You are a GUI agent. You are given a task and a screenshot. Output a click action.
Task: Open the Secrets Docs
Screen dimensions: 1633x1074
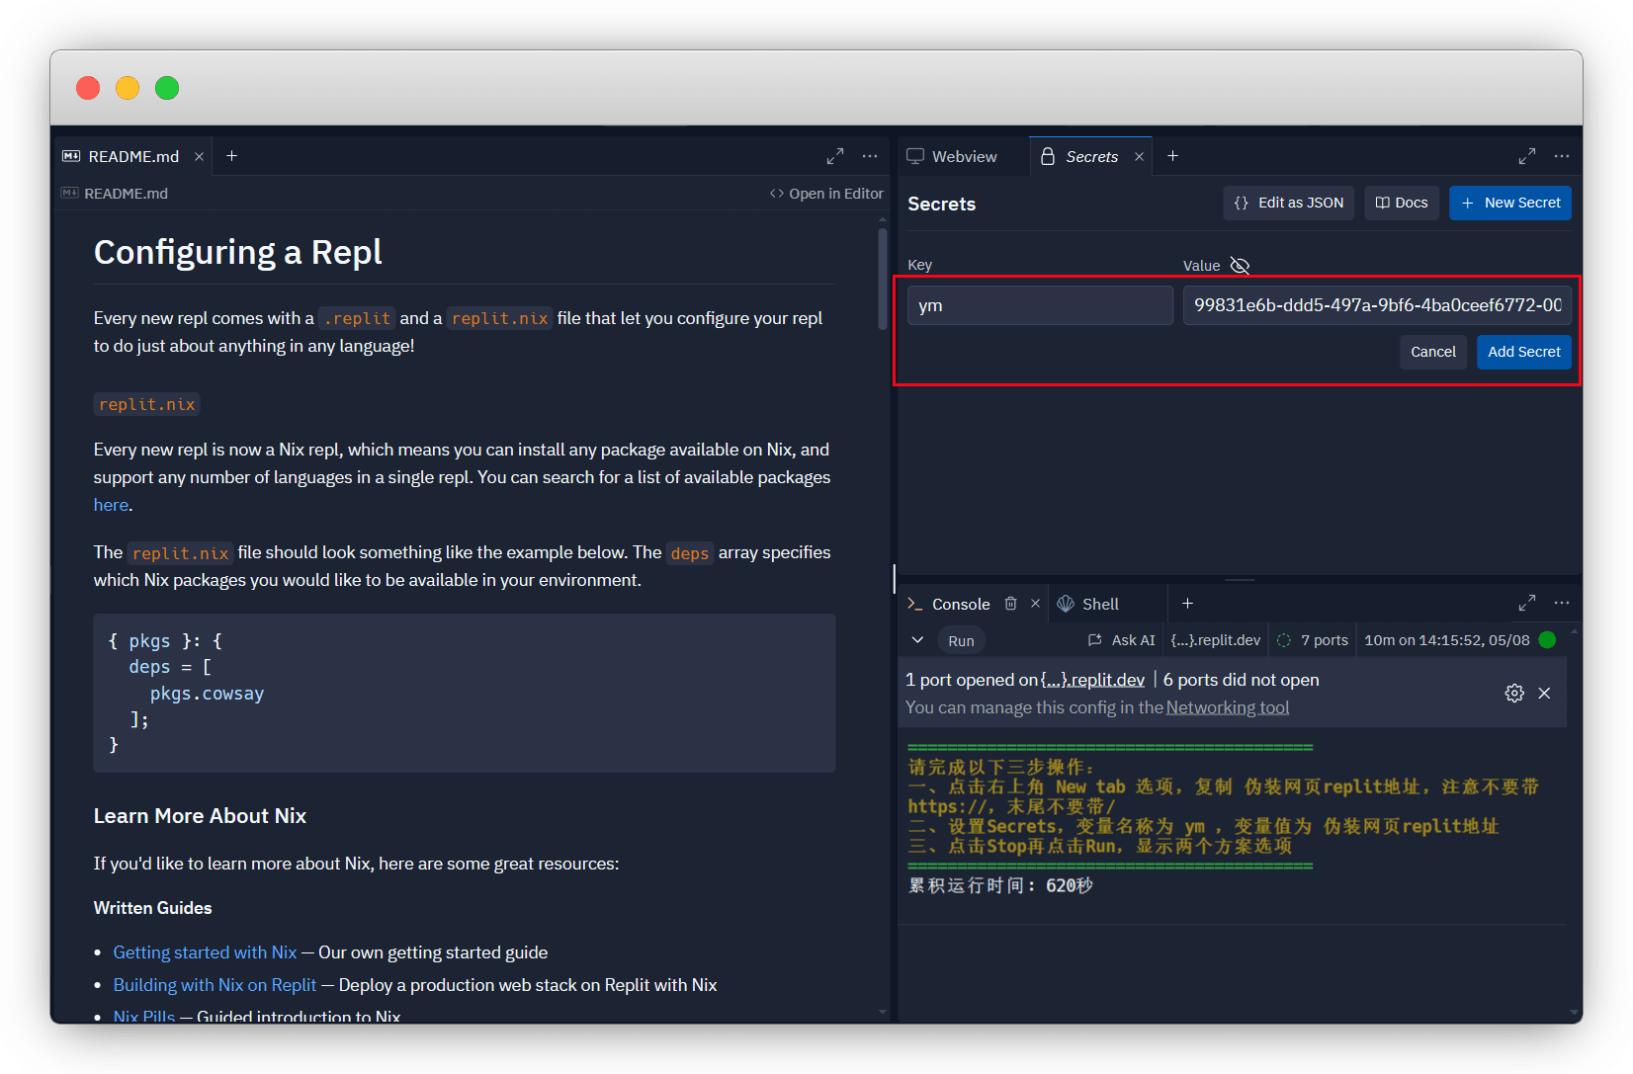coord(1401,203)
